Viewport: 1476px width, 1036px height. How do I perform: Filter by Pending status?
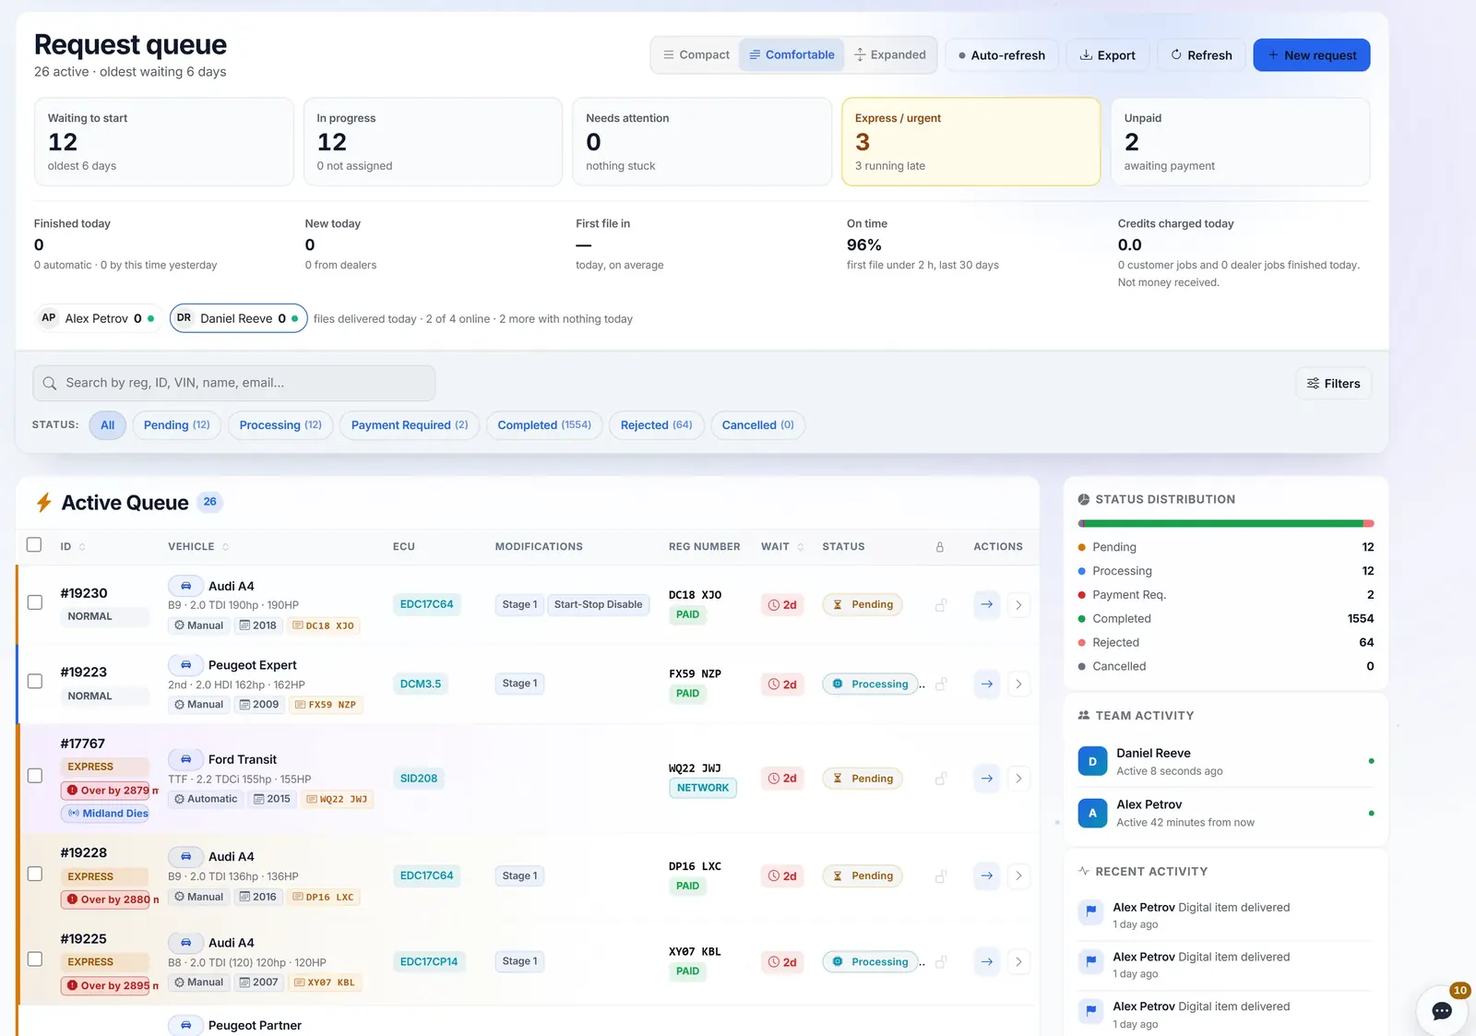(x=176, y=425)
